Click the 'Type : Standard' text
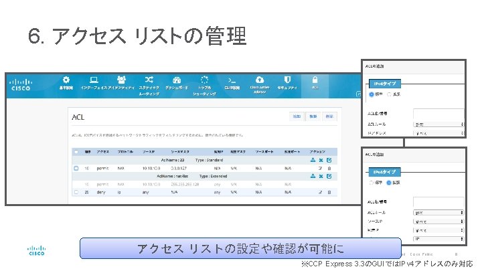Viewport: 482px width, 271px height. tap(209, 160)
